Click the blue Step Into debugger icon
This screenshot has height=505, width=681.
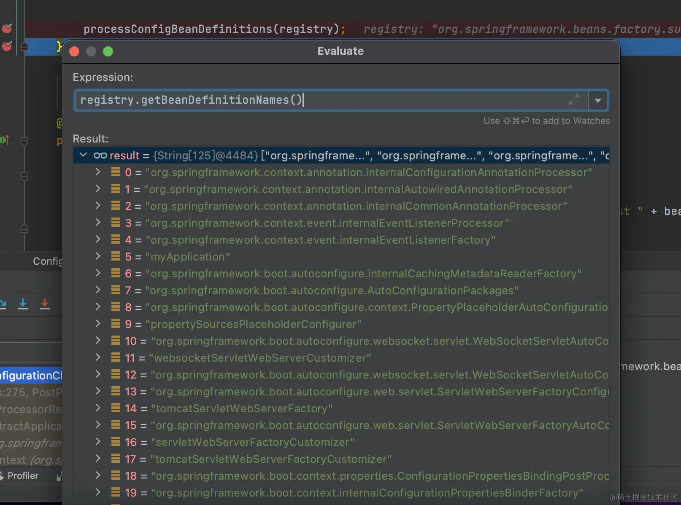click(23, 304)
